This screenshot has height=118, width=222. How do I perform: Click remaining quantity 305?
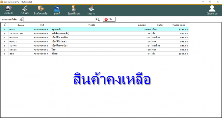point(142,38)
